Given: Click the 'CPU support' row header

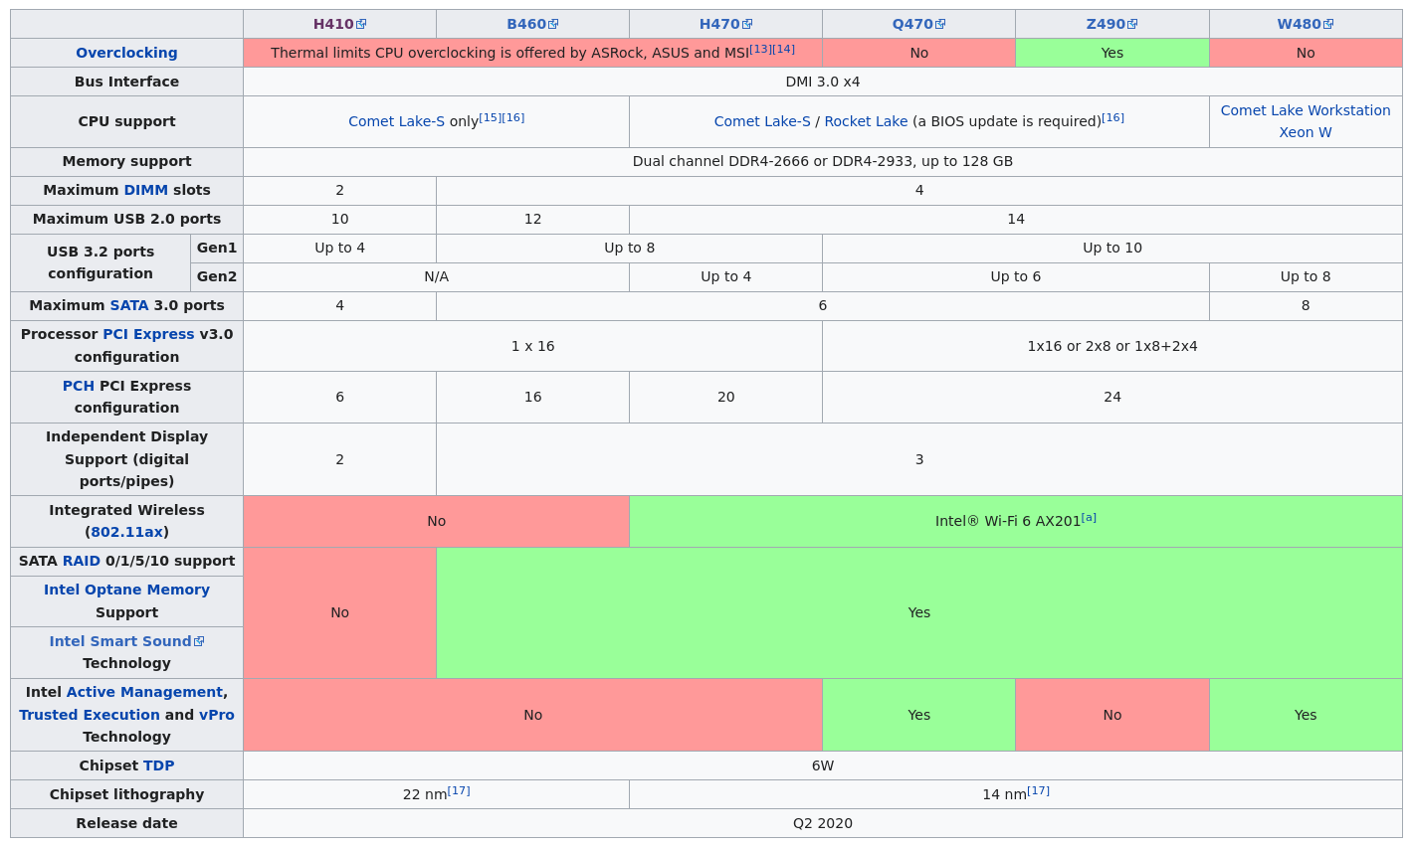Looking at the screenshot, I should click(126, 121).
